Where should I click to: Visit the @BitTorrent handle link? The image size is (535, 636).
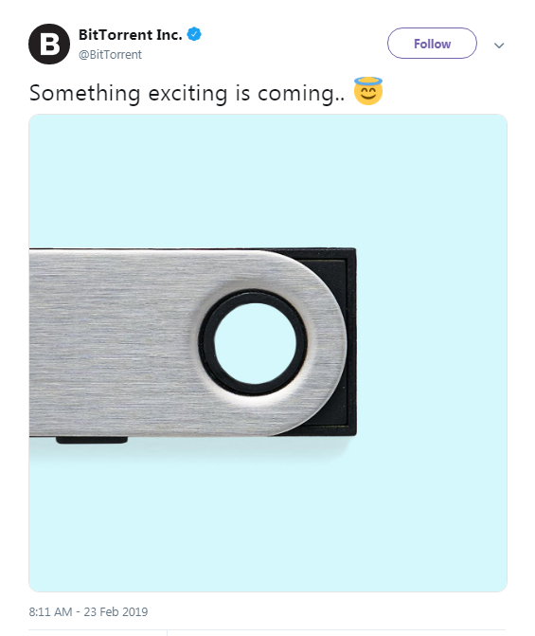(x=110, y=54)
